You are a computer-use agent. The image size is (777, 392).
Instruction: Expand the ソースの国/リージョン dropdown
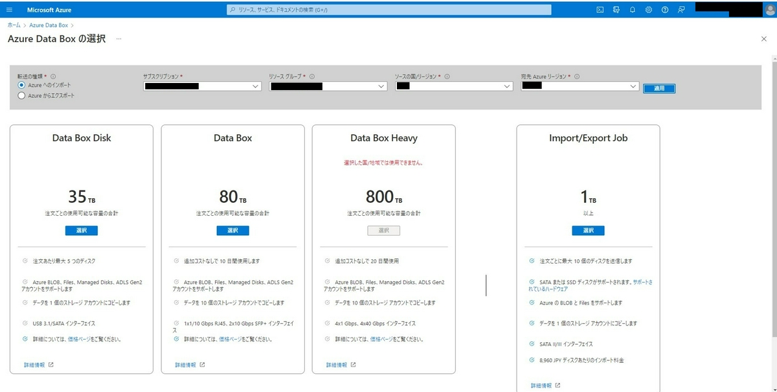tap(454, 86)
